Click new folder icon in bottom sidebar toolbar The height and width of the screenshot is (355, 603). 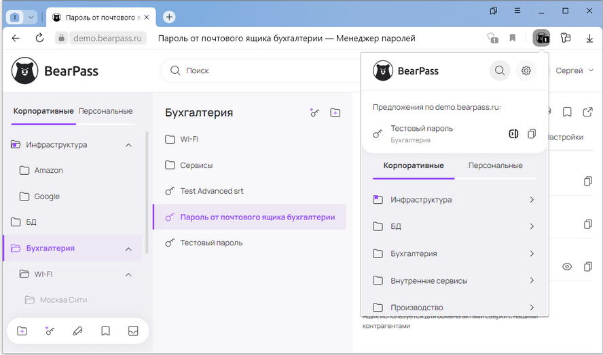pyautogui.click(x=22, y=331)
